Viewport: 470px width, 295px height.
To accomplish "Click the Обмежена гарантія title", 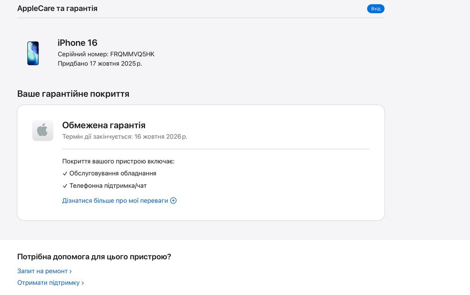I will point(104,125).
